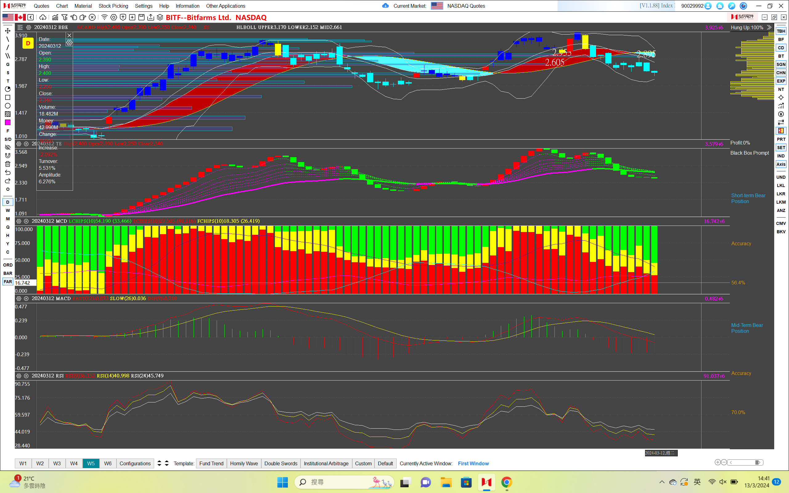Screen dimensions: 789x493
Task: Select the hatched fill pattern tool
Action: pyautogui.click(x=7, y=114)
